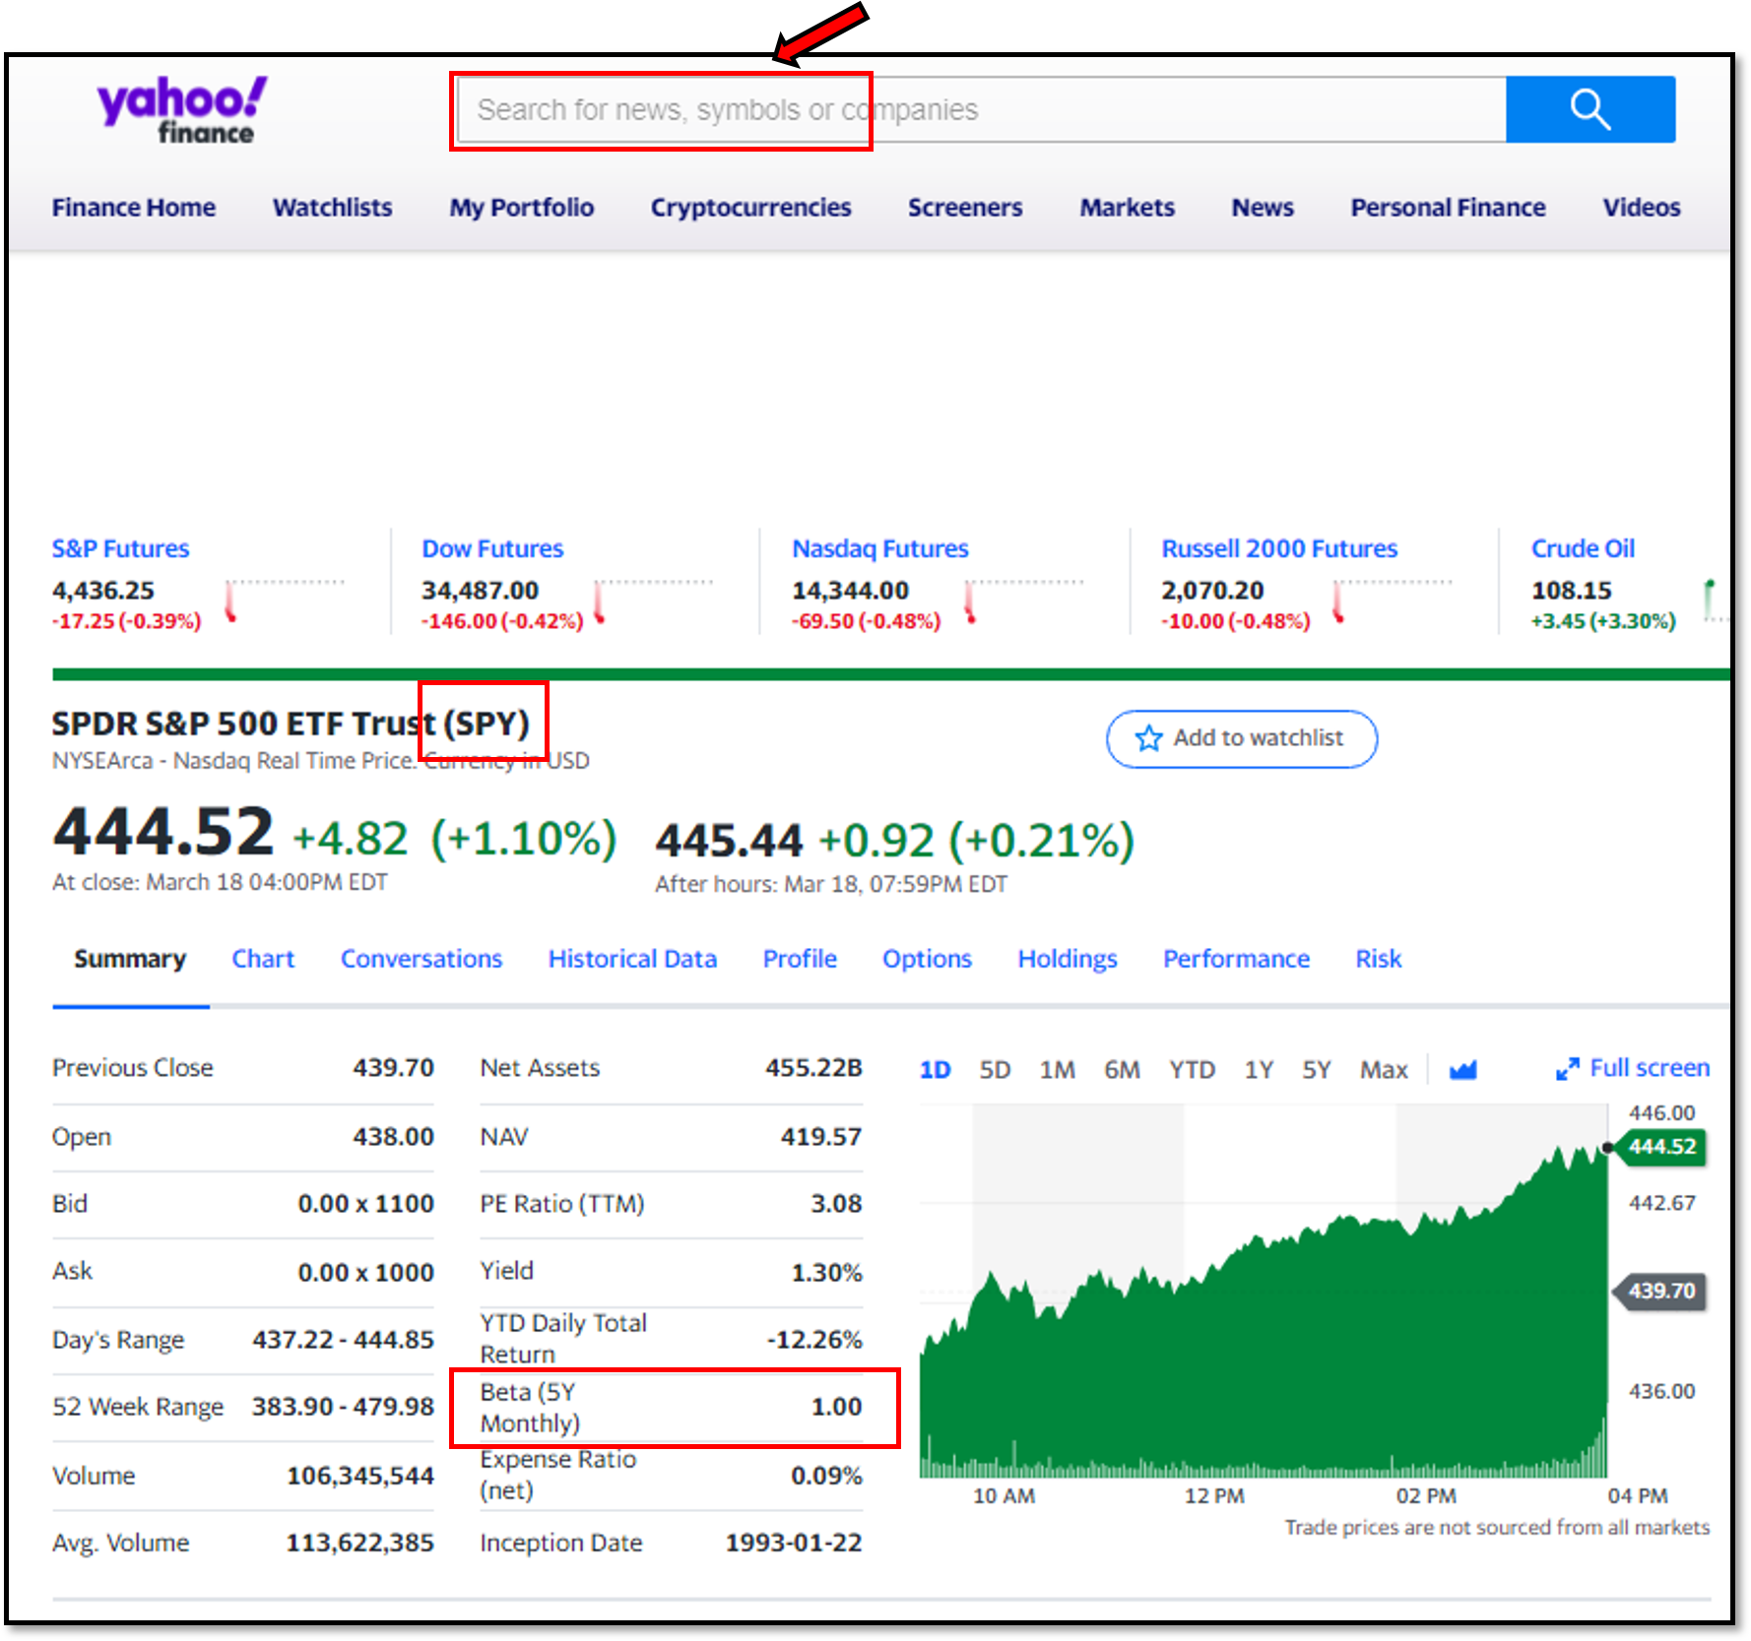
Task: Open the Watchlists menu item
Action: click(x=333, y=208)
